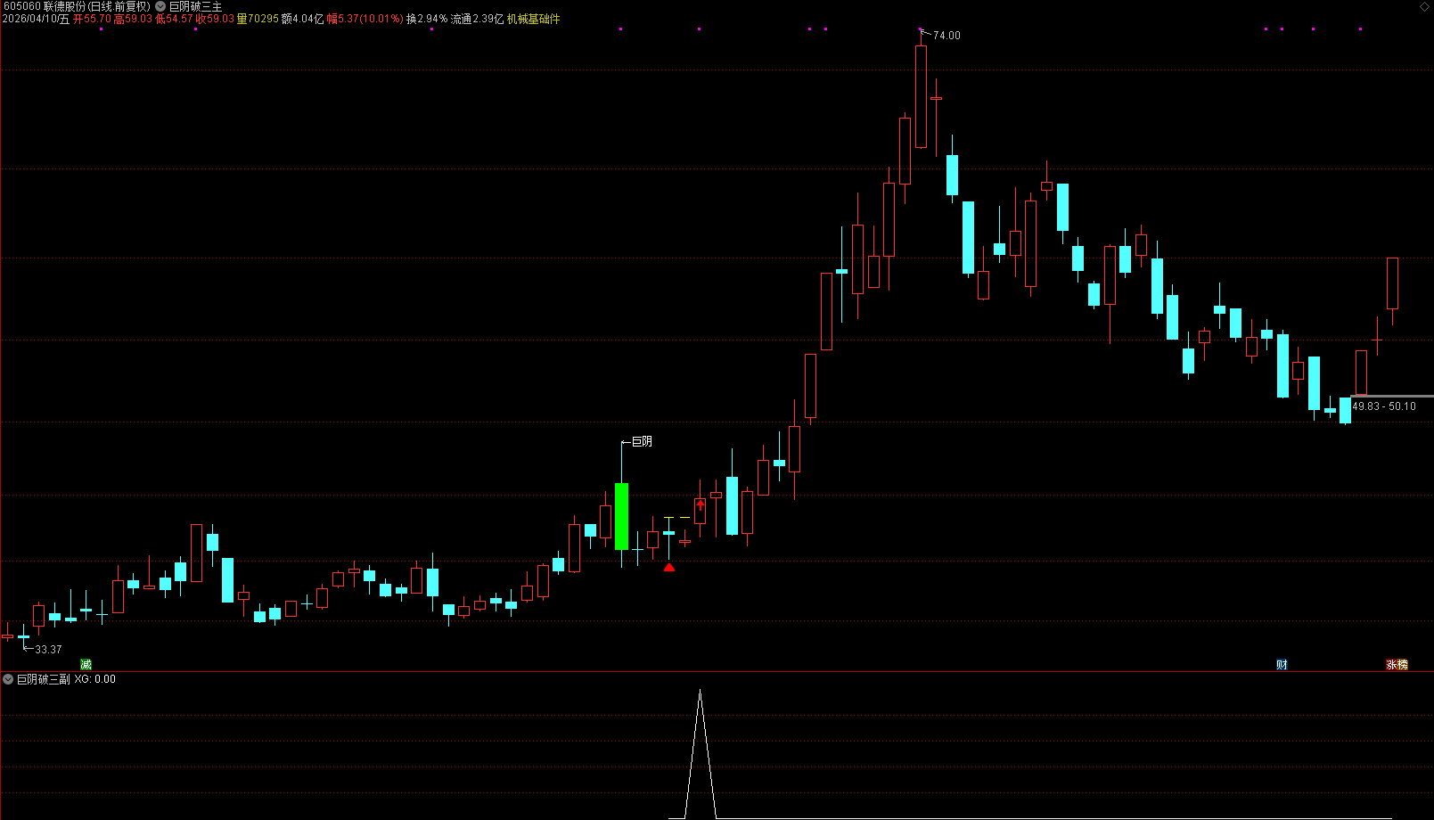The image size is (1434, 820).
Task: Open the 巨阴破三主 indicator dropdown arrow
Action: click(x=160, y=6)
